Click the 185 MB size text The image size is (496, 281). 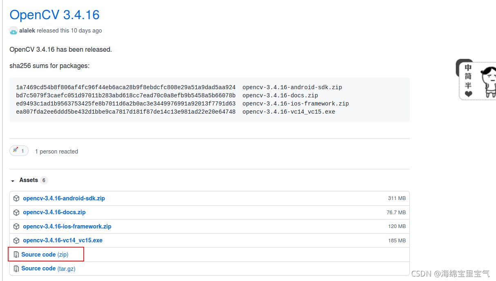tap(397, 241)
